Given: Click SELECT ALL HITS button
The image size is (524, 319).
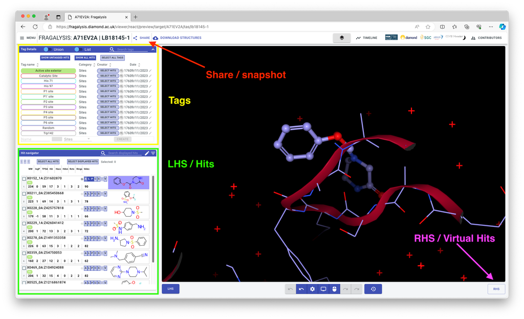Looking at the screenshot, I should [48, 161].
